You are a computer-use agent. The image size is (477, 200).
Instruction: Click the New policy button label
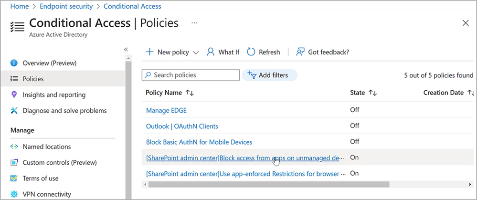click(x=173, y=53)
